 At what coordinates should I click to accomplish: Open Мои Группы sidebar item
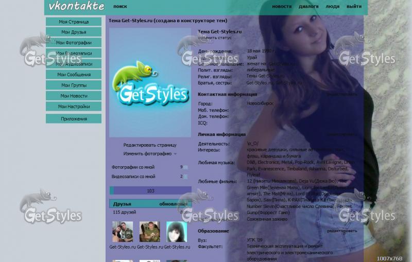point(74,85)
